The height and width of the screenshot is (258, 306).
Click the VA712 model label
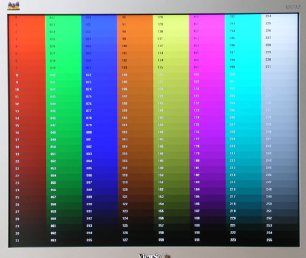click(x=293, y=7)
